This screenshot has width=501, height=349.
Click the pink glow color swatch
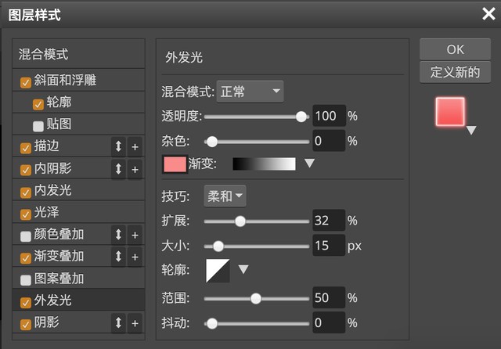pyautogui.click(x=175, y=164)
